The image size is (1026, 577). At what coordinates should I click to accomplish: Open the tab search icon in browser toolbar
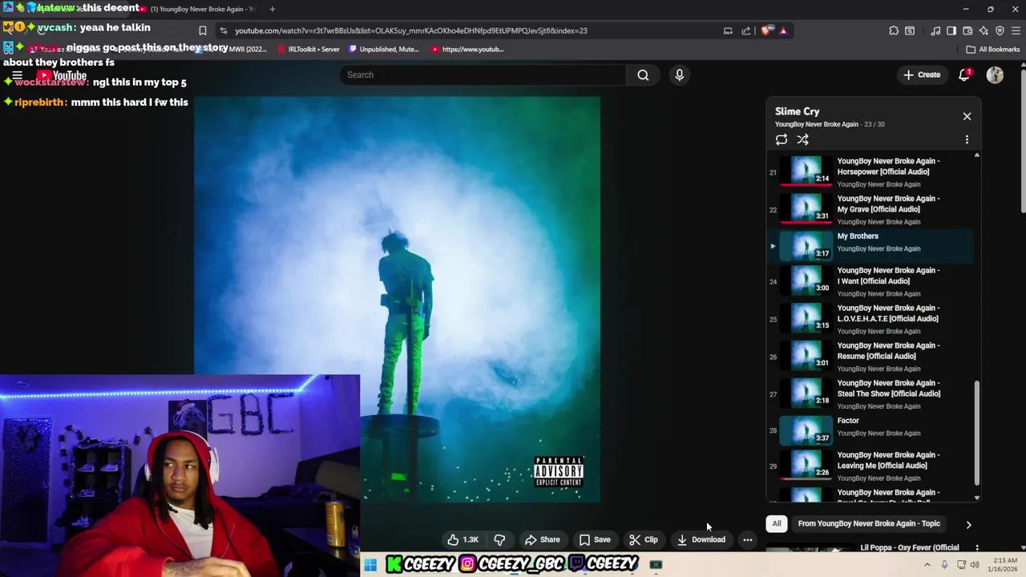click(x=910, y=30)
